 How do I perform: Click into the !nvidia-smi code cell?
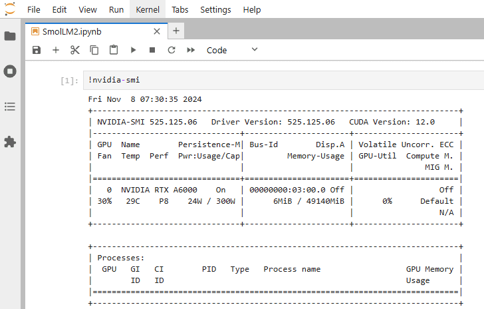coord(266,80)
